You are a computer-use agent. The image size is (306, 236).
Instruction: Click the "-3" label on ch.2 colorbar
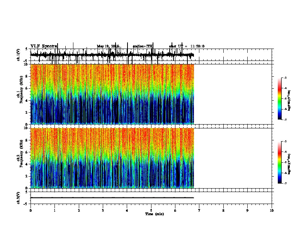point(285,142)
